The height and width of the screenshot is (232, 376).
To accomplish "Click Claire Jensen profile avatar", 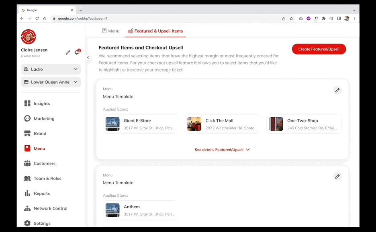I will pos(29,37).
